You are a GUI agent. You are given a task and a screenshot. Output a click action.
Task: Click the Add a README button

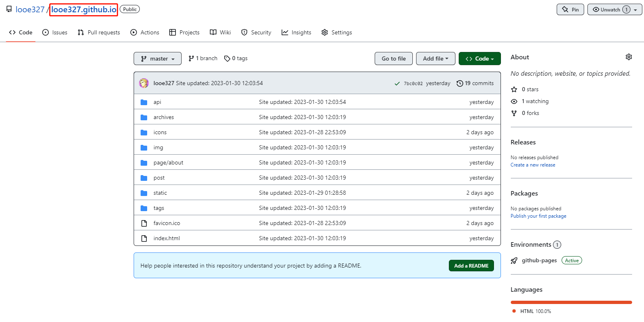coord(471,266)
